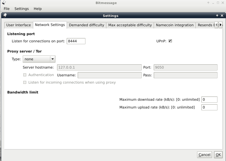The image size is (226, 161).
Task: Click the main window shade-up arrow icon
Action: (x=208, y=3)
